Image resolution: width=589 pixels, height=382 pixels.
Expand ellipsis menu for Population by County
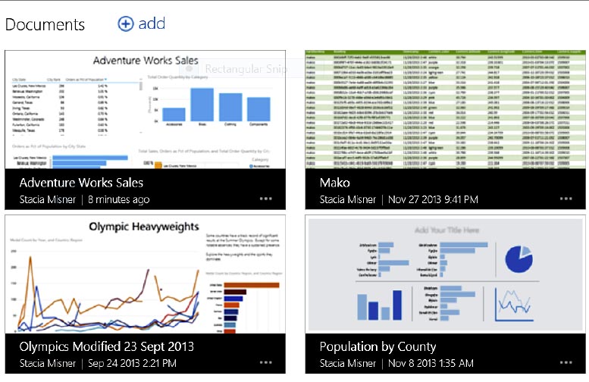click(566, 363)
